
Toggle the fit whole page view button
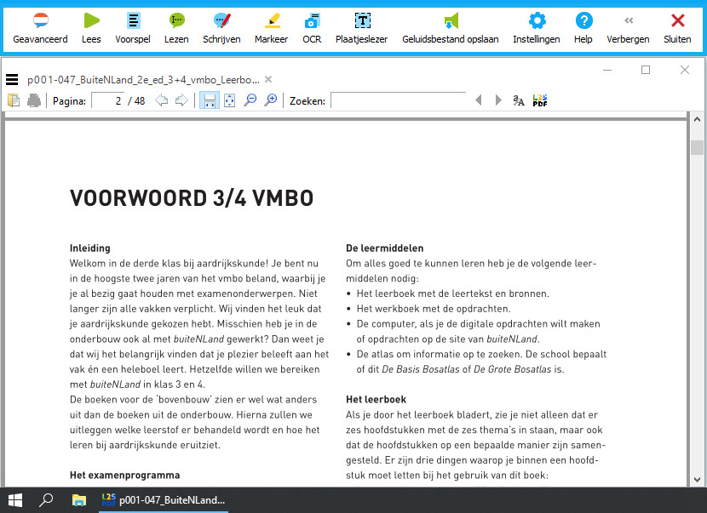229,100
